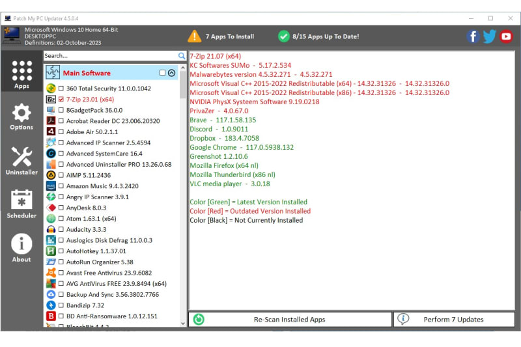
Task: Click the Acrobat Reader DC icon
Action: [51, 121]
